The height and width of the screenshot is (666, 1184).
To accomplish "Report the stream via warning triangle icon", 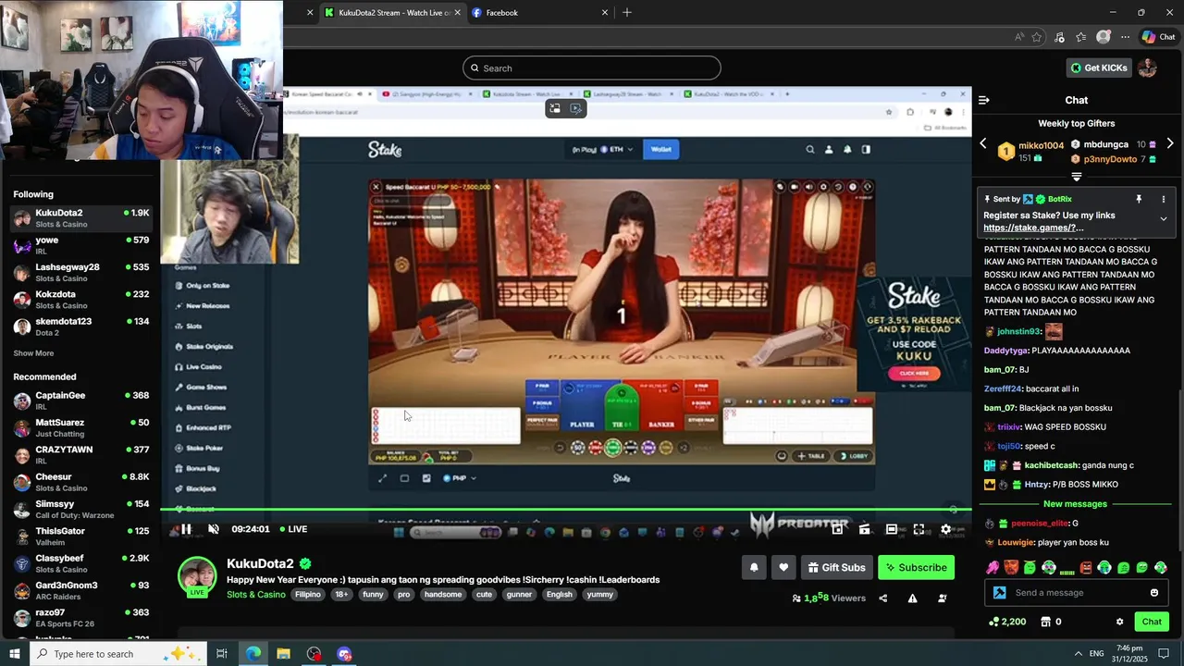I will pyautogui.click(x=912, y=598).
